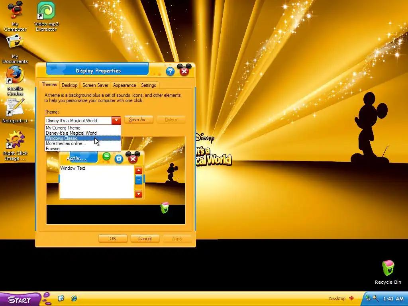Select the Browse... option in theme list
The height and width of the screenshot is (306, 408).
click(x=83, y=149)
